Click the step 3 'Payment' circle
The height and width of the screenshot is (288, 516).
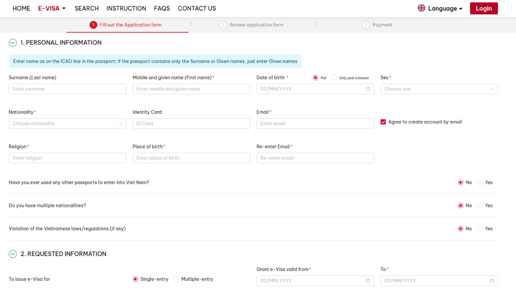pos(365,25)
